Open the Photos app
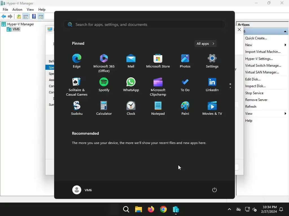Screen dimensions: 289x216 (x=185, y=61)
